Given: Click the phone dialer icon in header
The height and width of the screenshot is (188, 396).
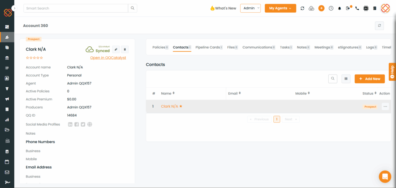Looking at the screenshot, I should (357, 8).
